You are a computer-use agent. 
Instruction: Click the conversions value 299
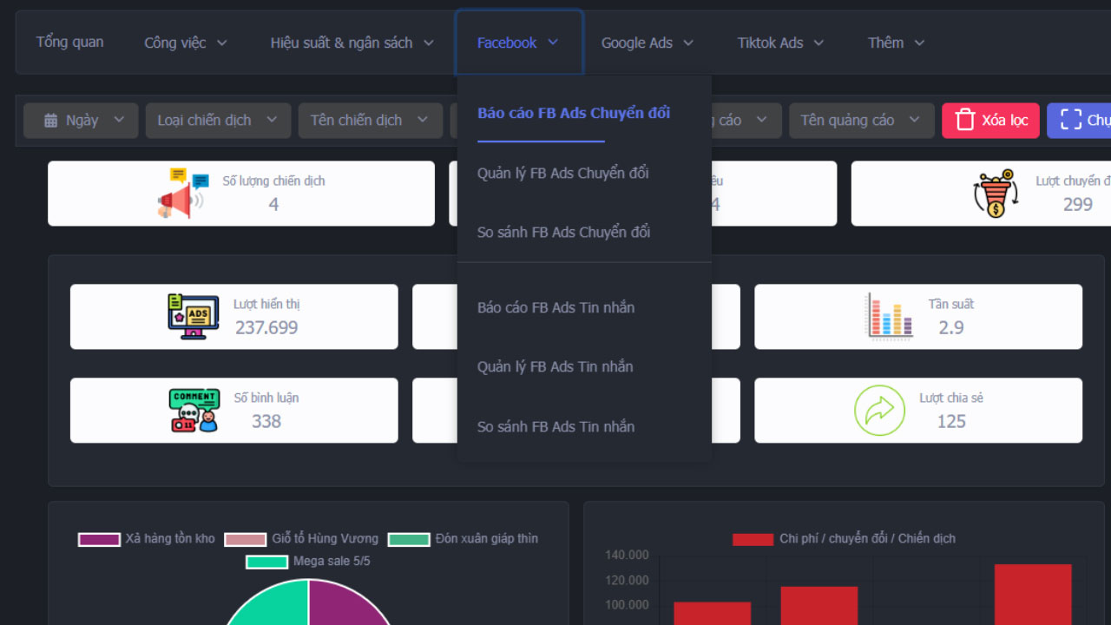point(1078,205)
